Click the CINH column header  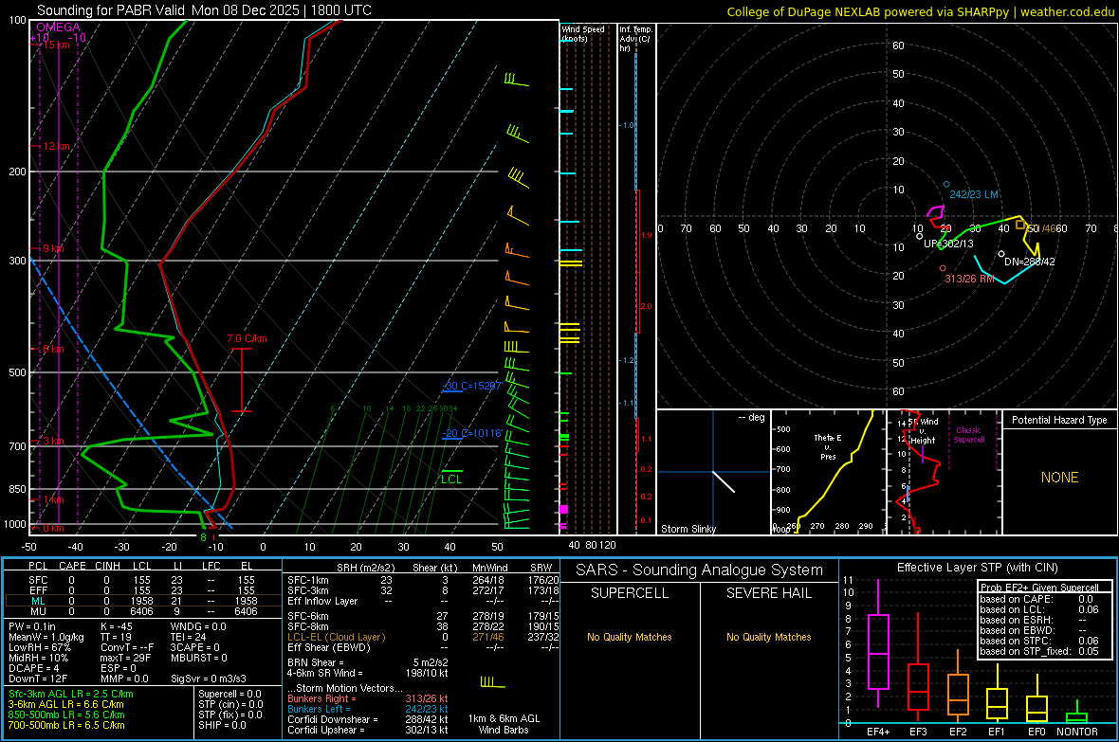[x=108, y=566]
